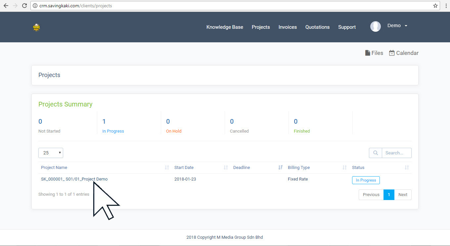Click page 1 pagination button
This screenshot has width=450, height=246.
[389, 195]
